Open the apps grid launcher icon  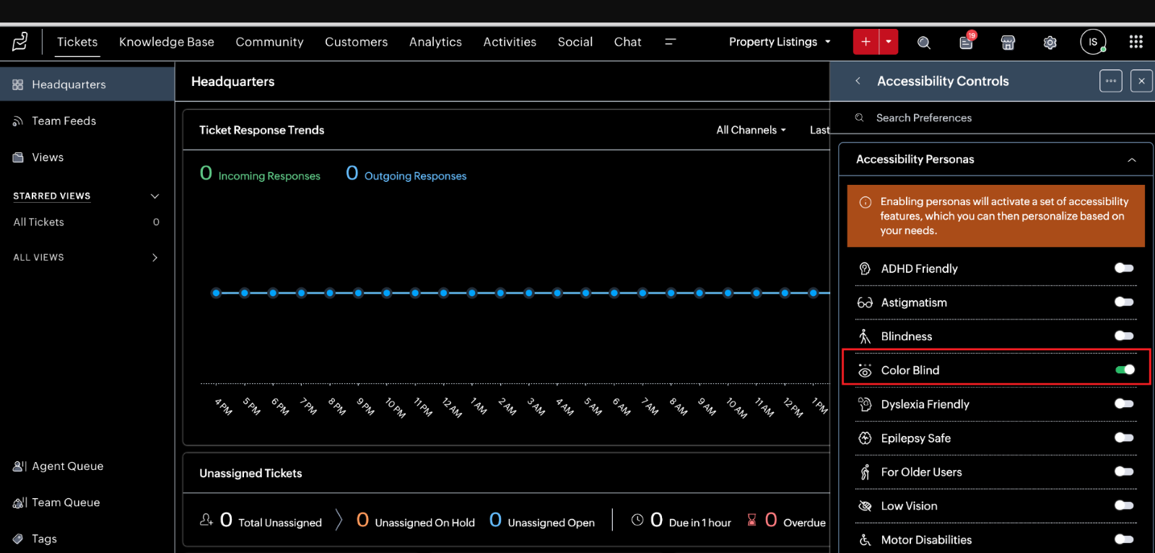[1136, 42]
